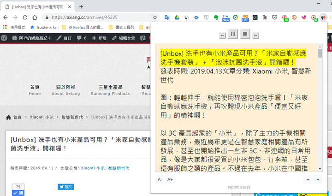The image size is (332, 196).
Task: Increase reader font size with A+
Action: click(x=170, y=180)
